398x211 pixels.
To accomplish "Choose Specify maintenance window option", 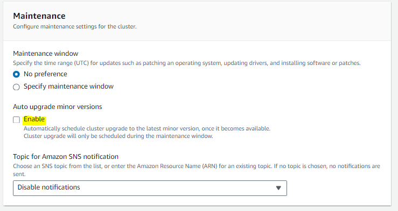I will click(16, 87).
